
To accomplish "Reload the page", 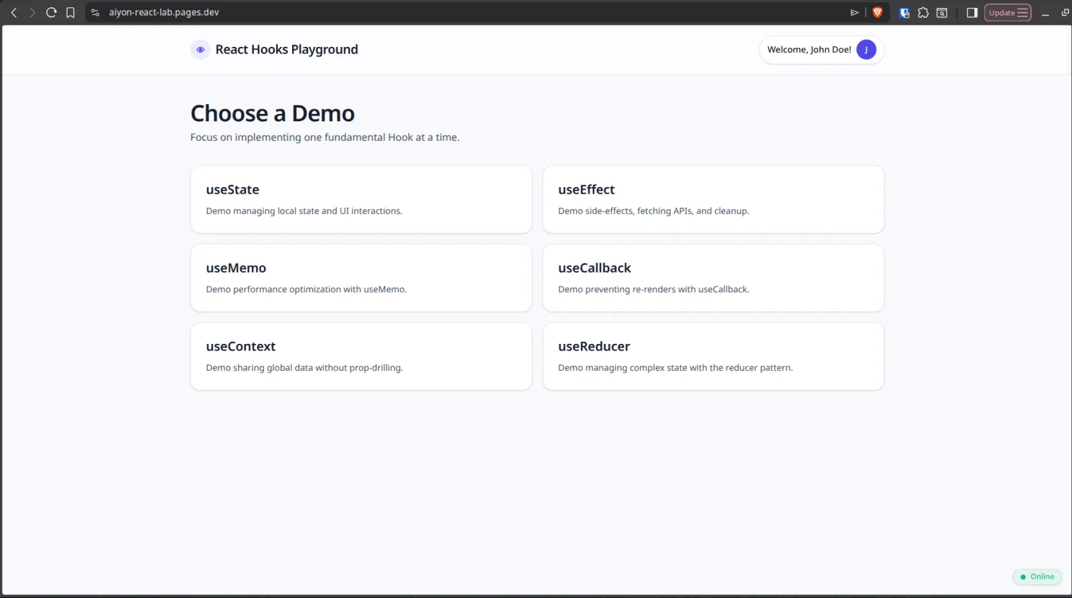I will (x=51, y=13).
